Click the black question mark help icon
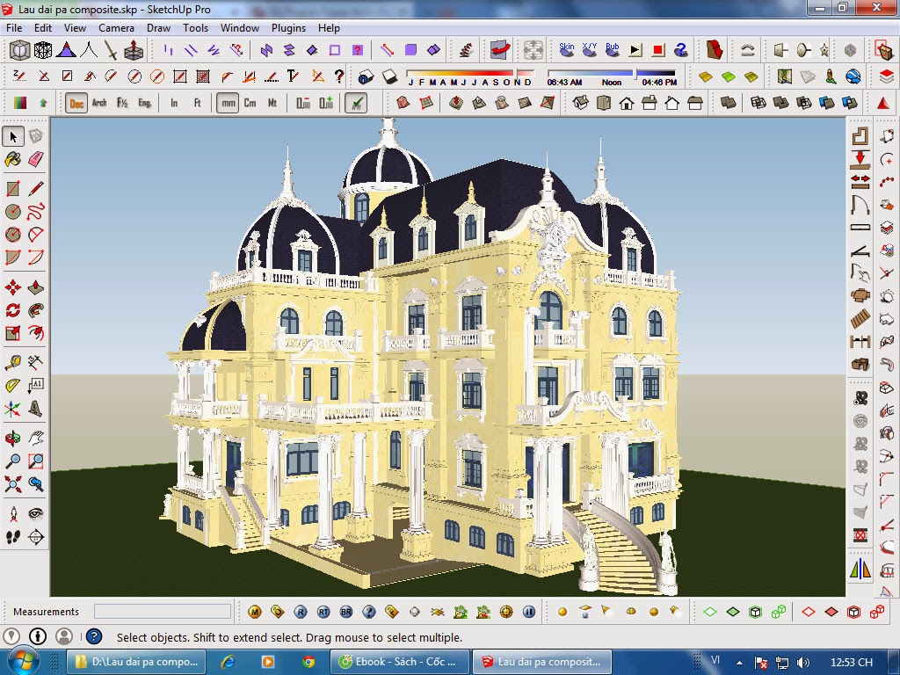 point(339,76)
